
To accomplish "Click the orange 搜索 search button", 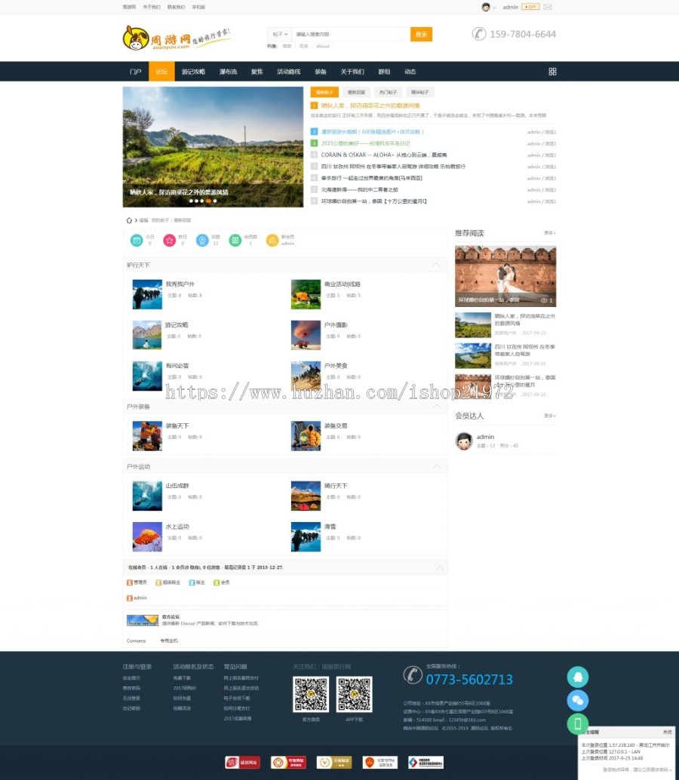I will click(421, 35).
